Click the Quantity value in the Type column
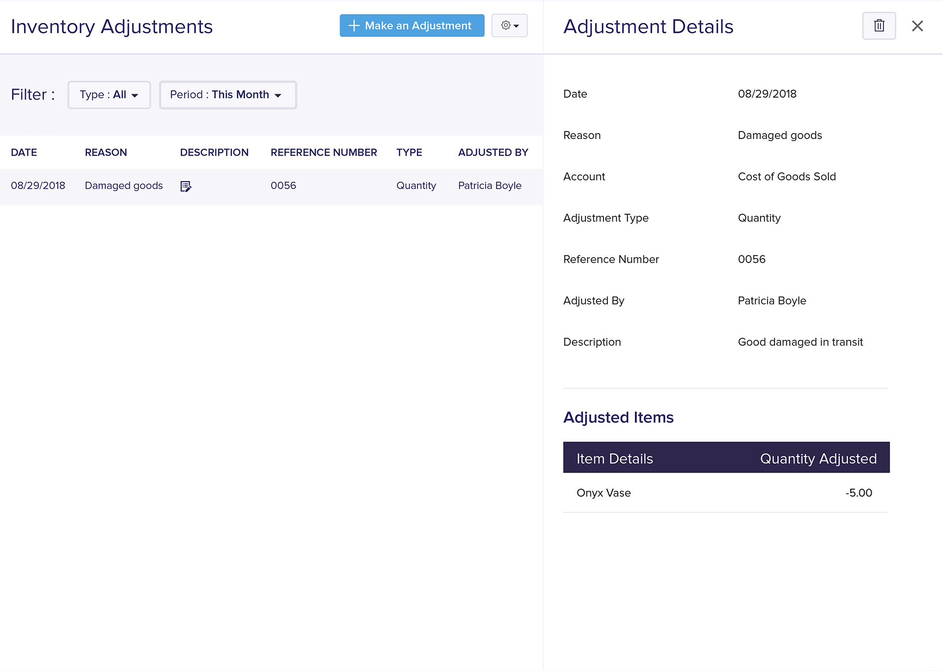The image size is (943, 671). tap(416, 185)
